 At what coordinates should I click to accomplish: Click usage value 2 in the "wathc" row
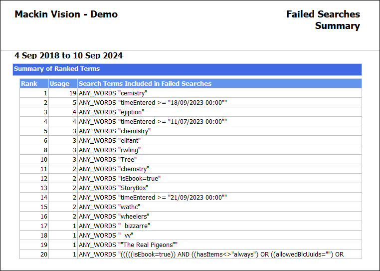[x=74, y=207]
